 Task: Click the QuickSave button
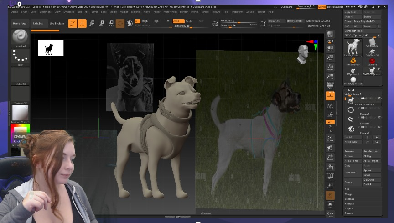[x=286, y=7]
